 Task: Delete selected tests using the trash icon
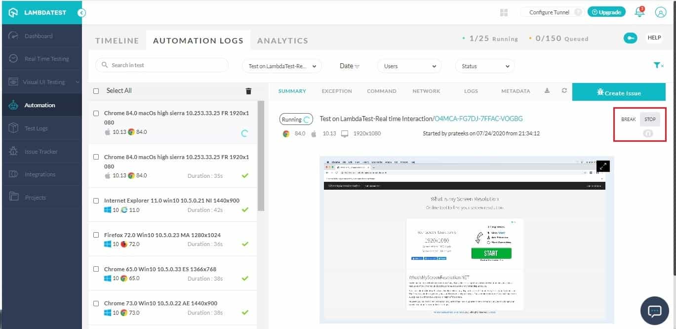pos(248,91)
